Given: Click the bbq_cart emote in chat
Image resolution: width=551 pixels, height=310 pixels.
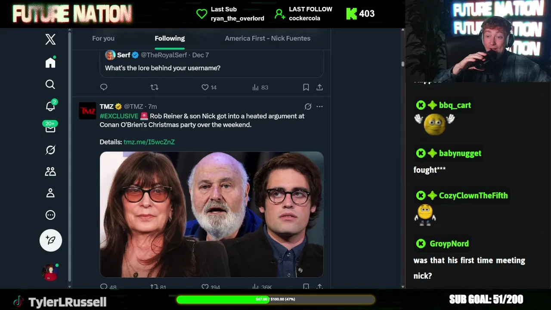Looking at the screenshot, I should click(434, 124).
